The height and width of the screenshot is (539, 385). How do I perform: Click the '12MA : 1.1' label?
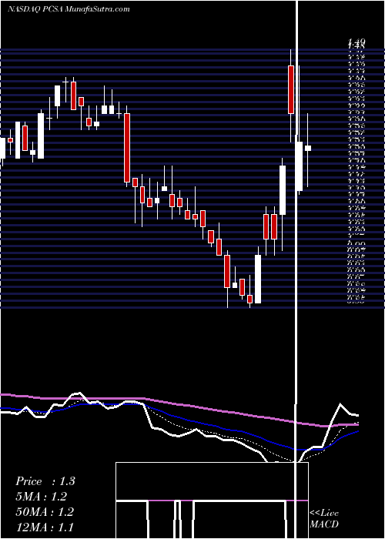(x=45, y=527)
